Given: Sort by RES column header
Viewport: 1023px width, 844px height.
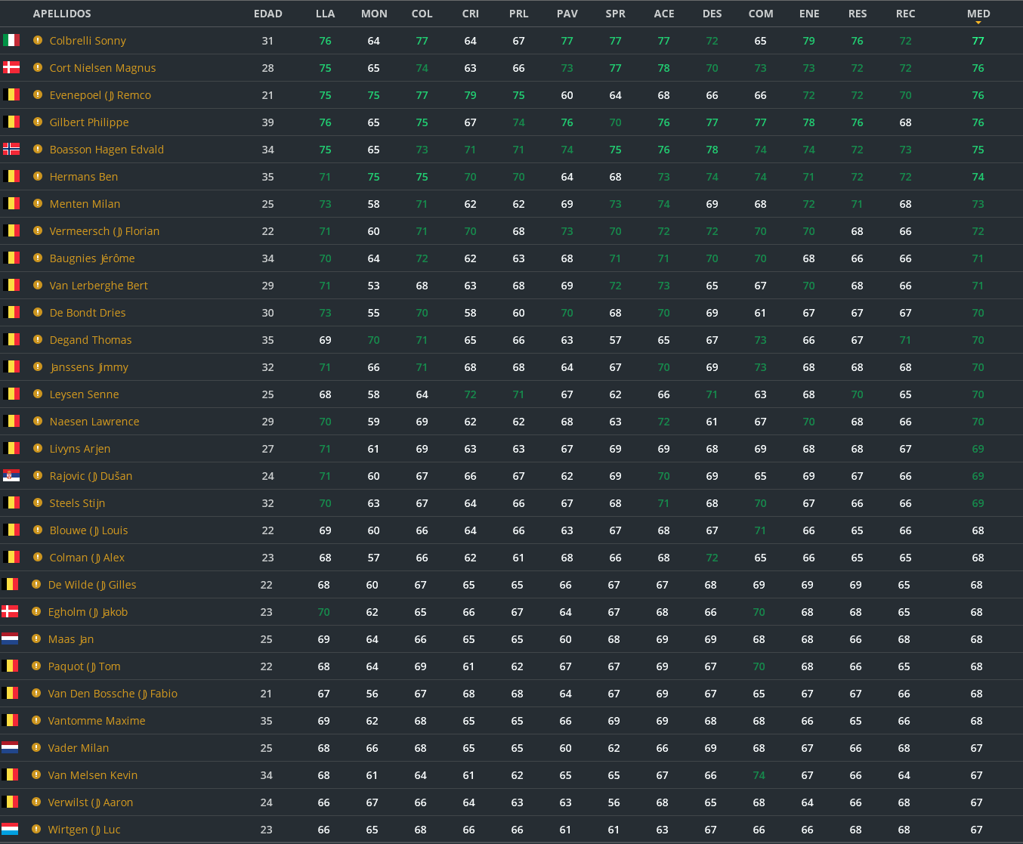Looking at the screenshot, I should pos(858,14).
